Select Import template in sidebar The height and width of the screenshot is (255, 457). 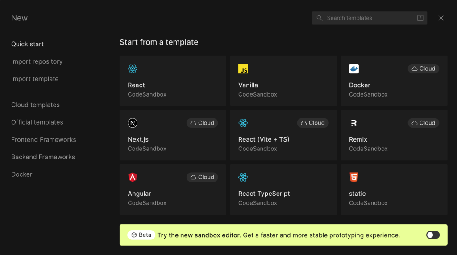(x=35, y=79)
